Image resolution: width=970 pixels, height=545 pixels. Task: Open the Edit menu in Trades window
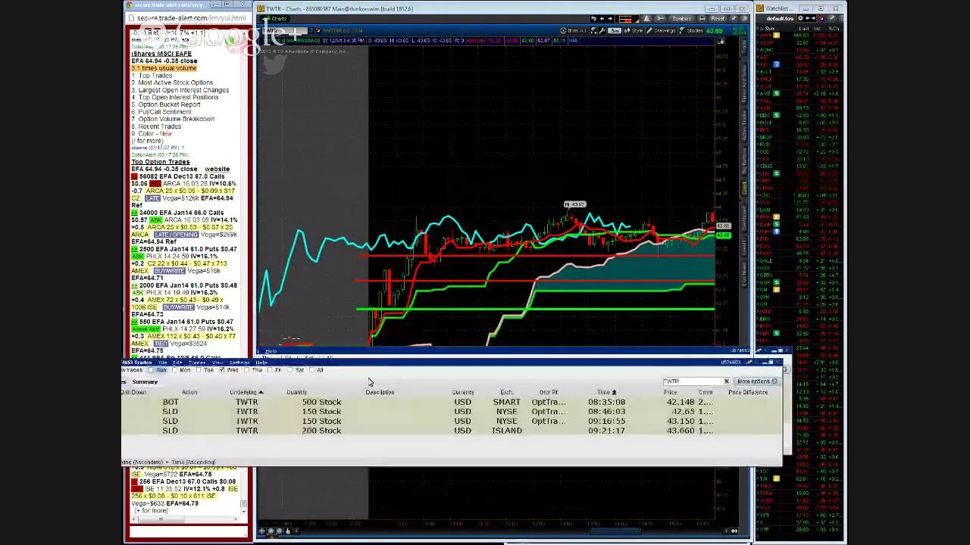pos(177,363)
